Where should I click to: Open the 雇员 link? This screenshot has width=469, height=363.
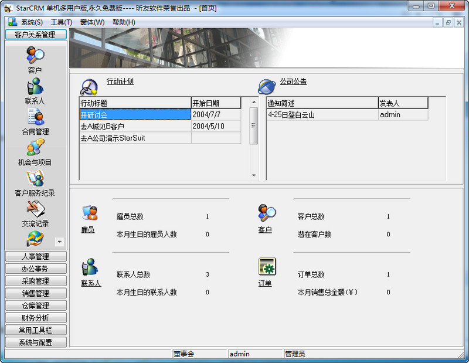pos(87,230)
